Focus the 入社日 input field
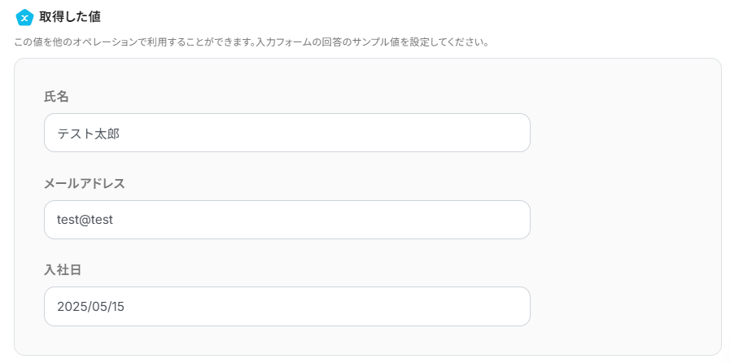 point(286,306)
